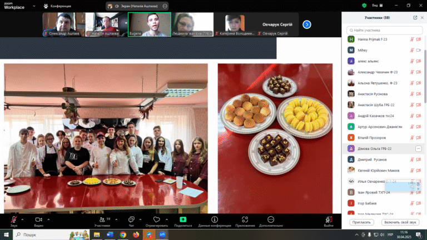
Task: Select participant Дмитрий Русанов
Action: click(x=384, y=159)
